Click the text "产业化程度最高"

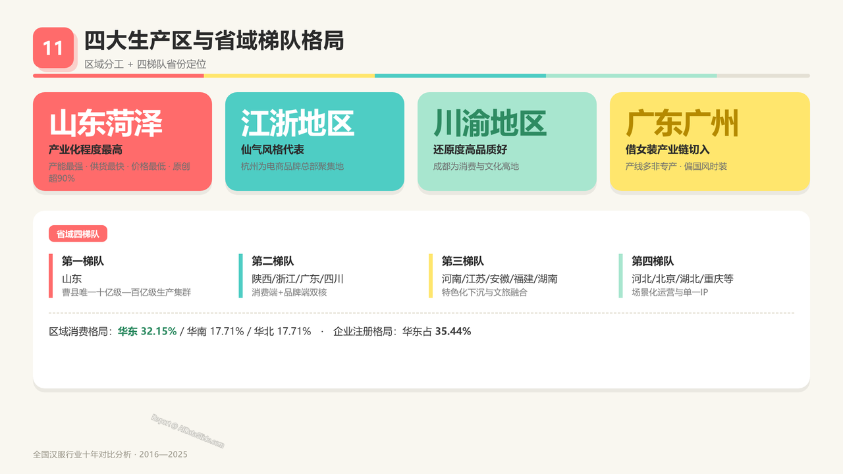pos(86,150)
